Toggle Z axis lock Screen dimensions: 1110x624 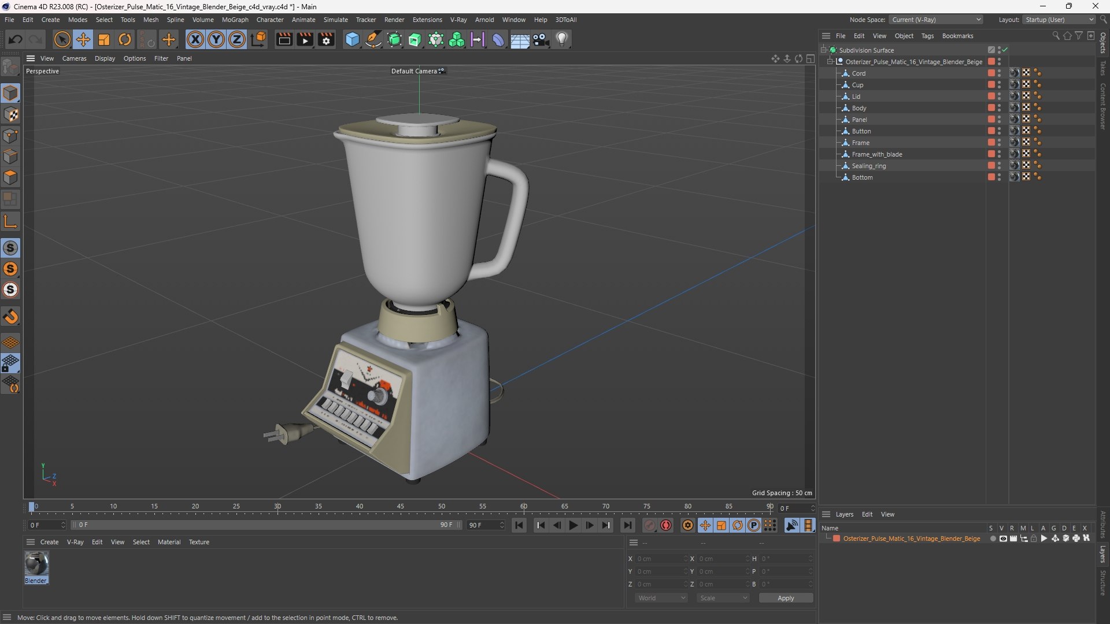237,39
